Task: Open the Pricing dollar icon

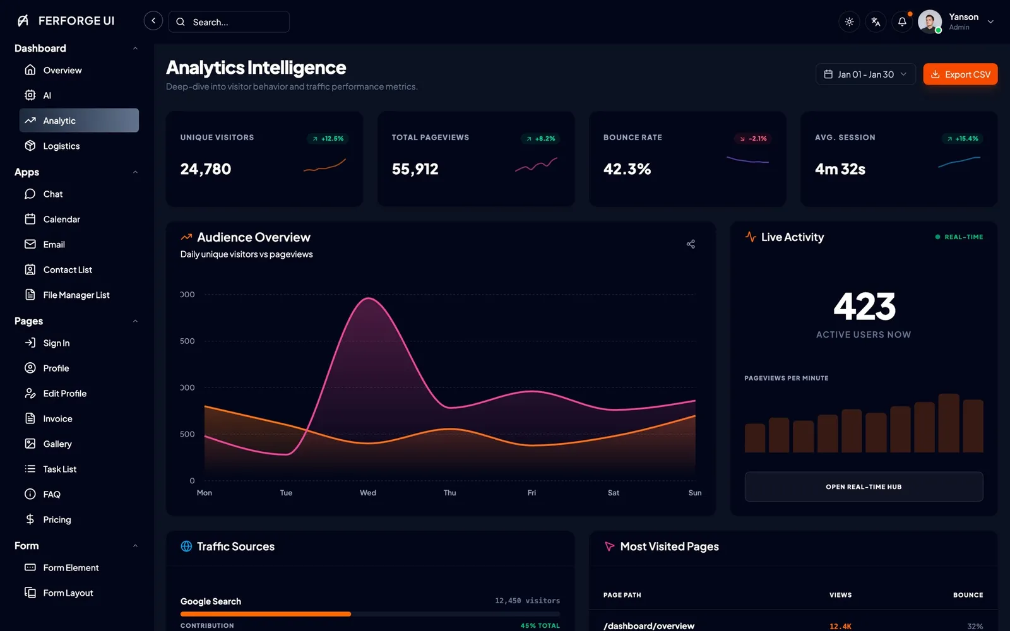Action: (x=30, y=519)
